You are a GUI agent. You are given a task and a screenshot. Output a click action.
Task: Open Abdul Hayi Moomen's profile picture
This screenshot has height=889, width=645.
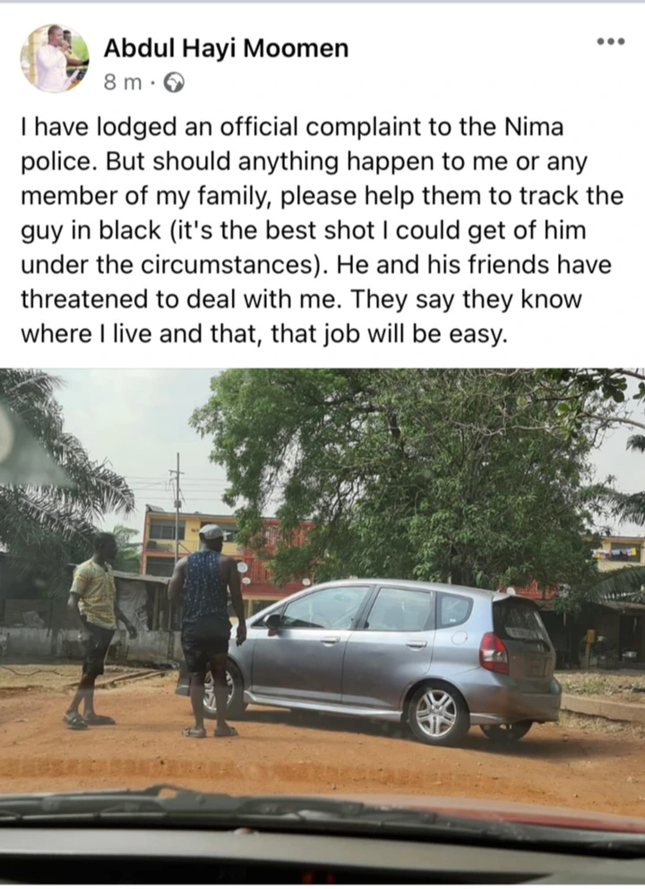(x=55, y=58)
